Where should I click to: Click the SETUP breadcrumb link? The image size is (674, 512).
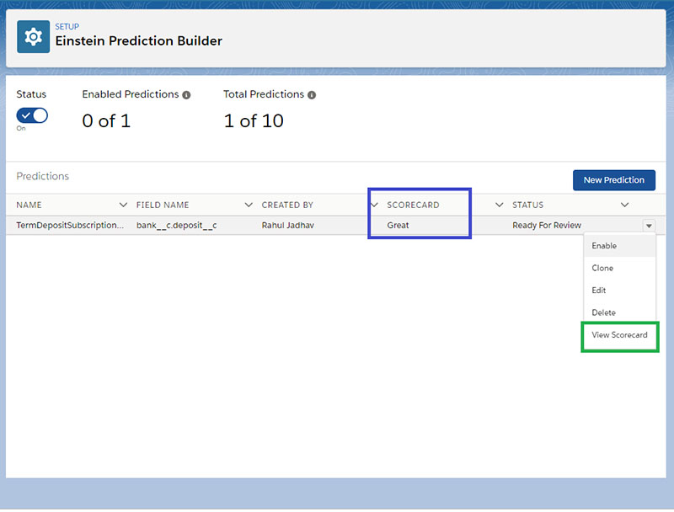tap(67, 27)
